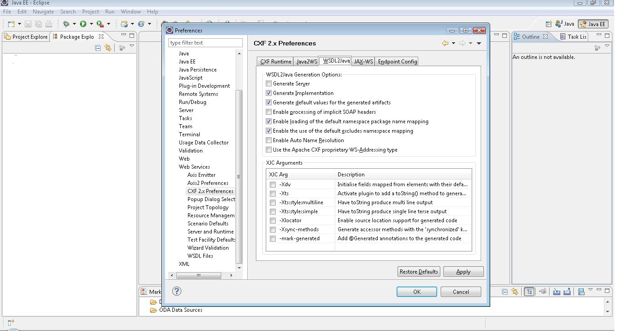Select Axis2 Preferences in the tree
Screen dimensions: 617x332
coord(208,183)
